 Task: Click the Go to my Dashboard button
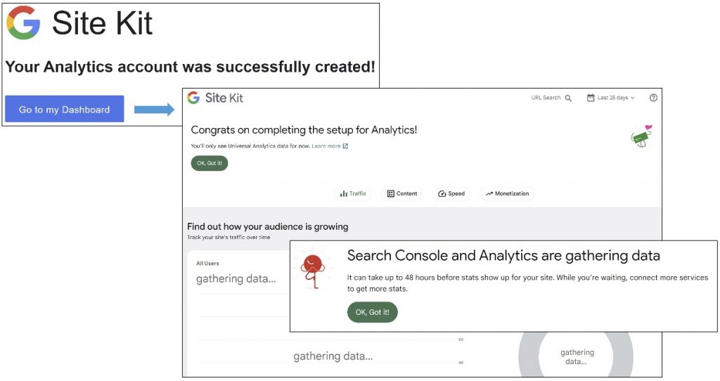pyautogui.click(x=64, y=110)
